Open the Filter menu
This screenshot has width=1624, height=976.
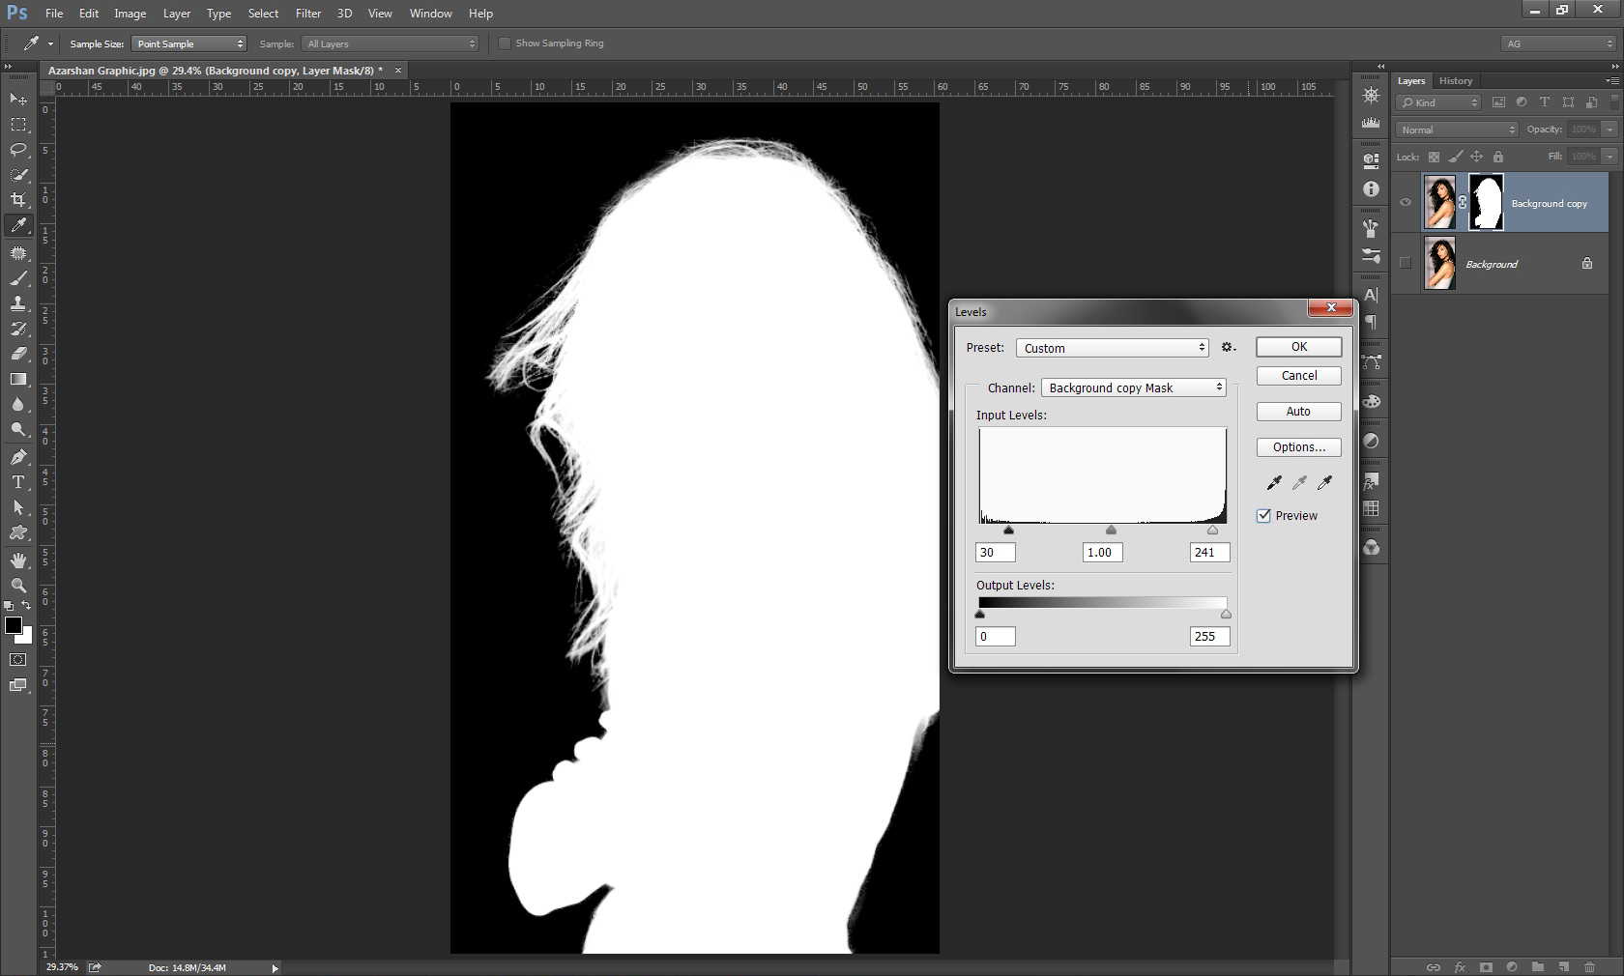308,14
